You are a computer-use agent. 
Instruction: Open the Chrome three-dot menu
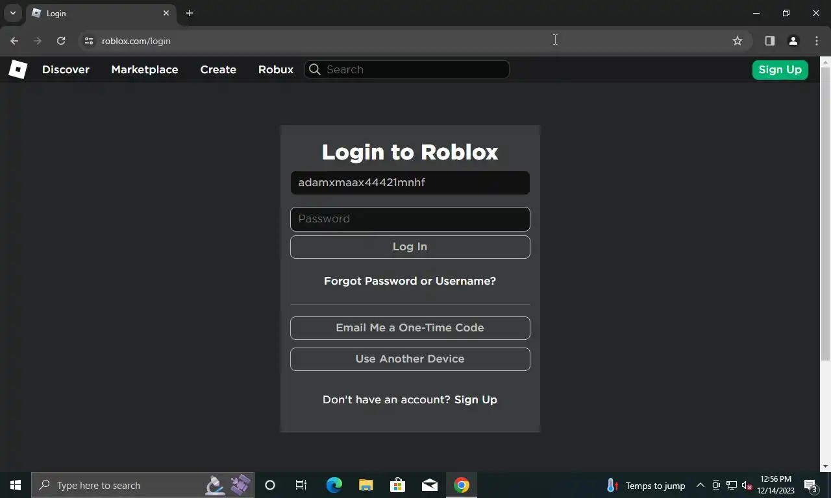coord(817,41)
